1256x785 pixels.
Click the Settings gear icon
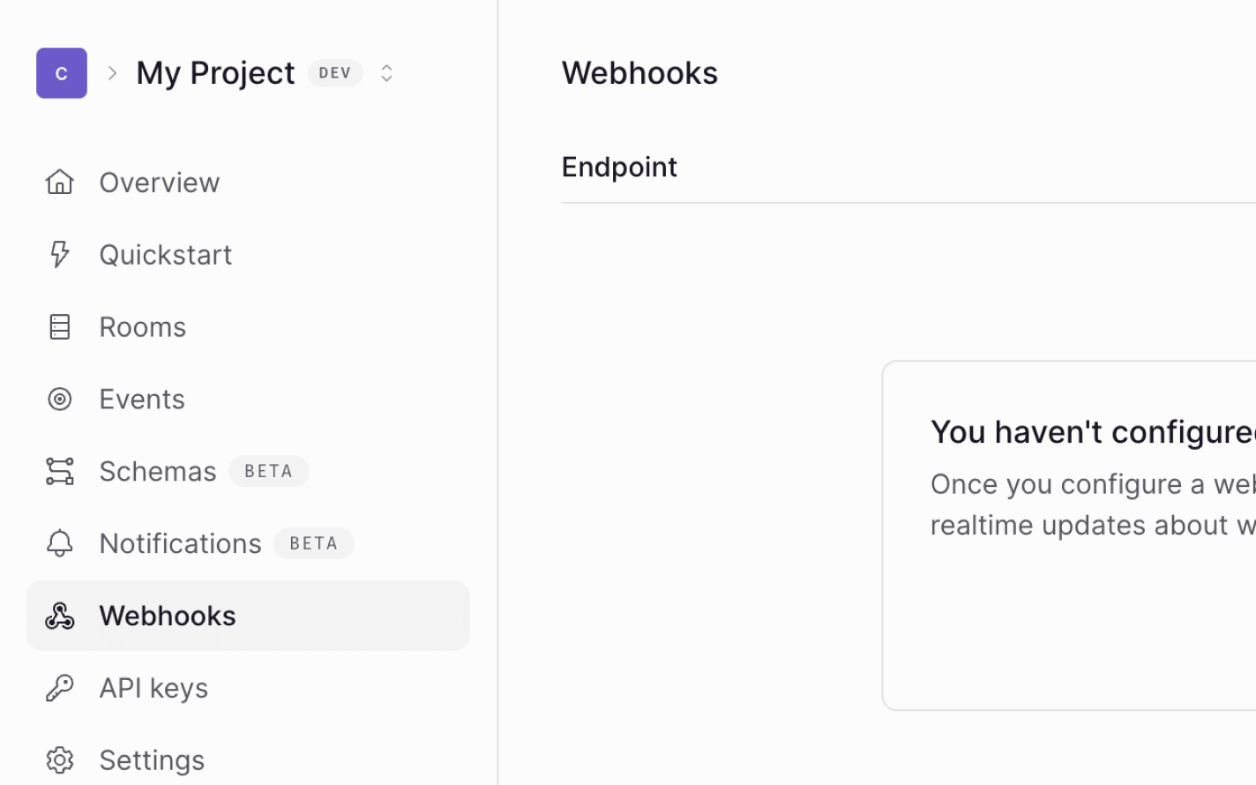click(x=59, y=759)
